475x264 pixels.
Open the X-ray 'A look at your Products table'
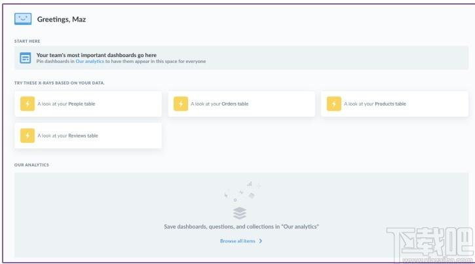click(x=394, y=104)
